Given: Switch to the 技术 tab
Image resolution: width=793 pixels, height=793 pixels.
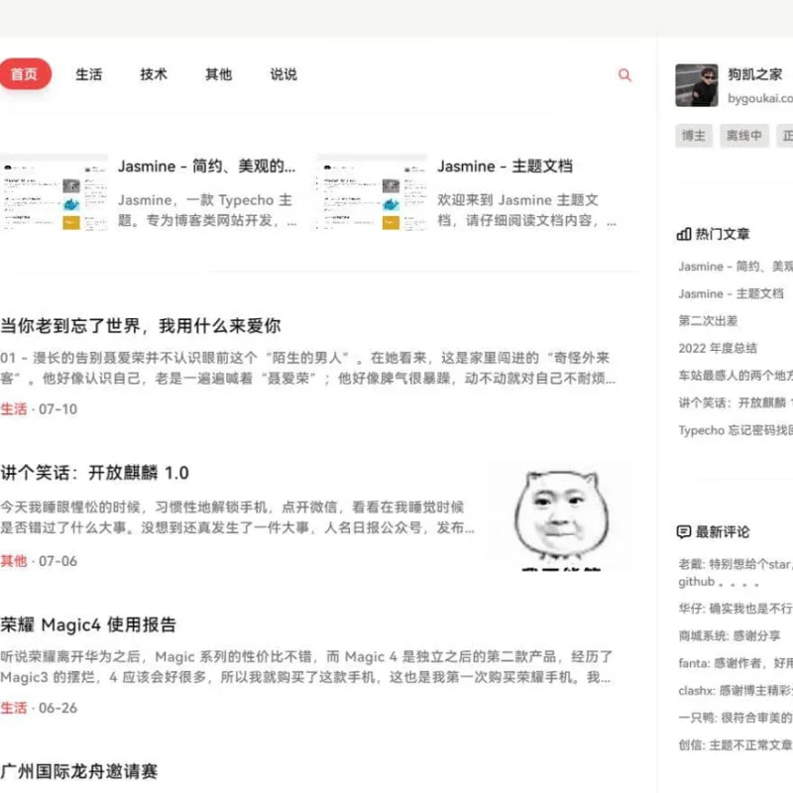Looking at the screenshot, I should click(x=154, y=74).
